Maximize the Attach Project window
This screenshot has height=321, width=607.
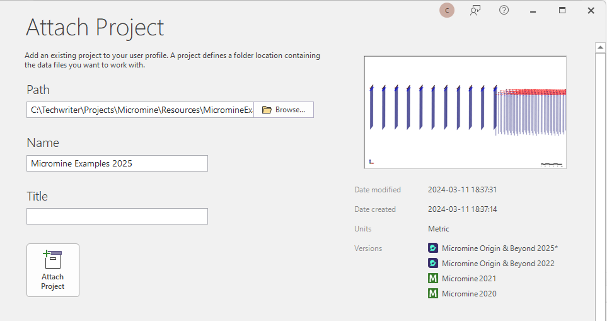562,10
